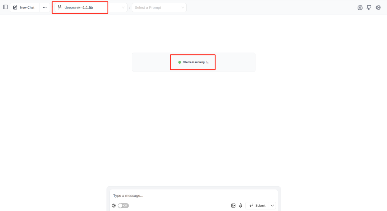Attach an image with the picture icon
This screenshot has width=387, height=211.
coord(233,206)
